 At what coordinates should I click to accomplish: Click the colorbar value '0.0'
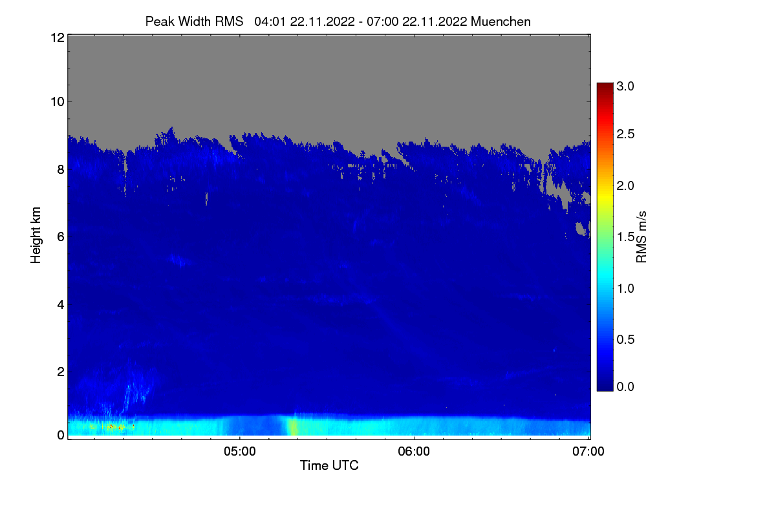pyautogui.click(x=626, y=386)
